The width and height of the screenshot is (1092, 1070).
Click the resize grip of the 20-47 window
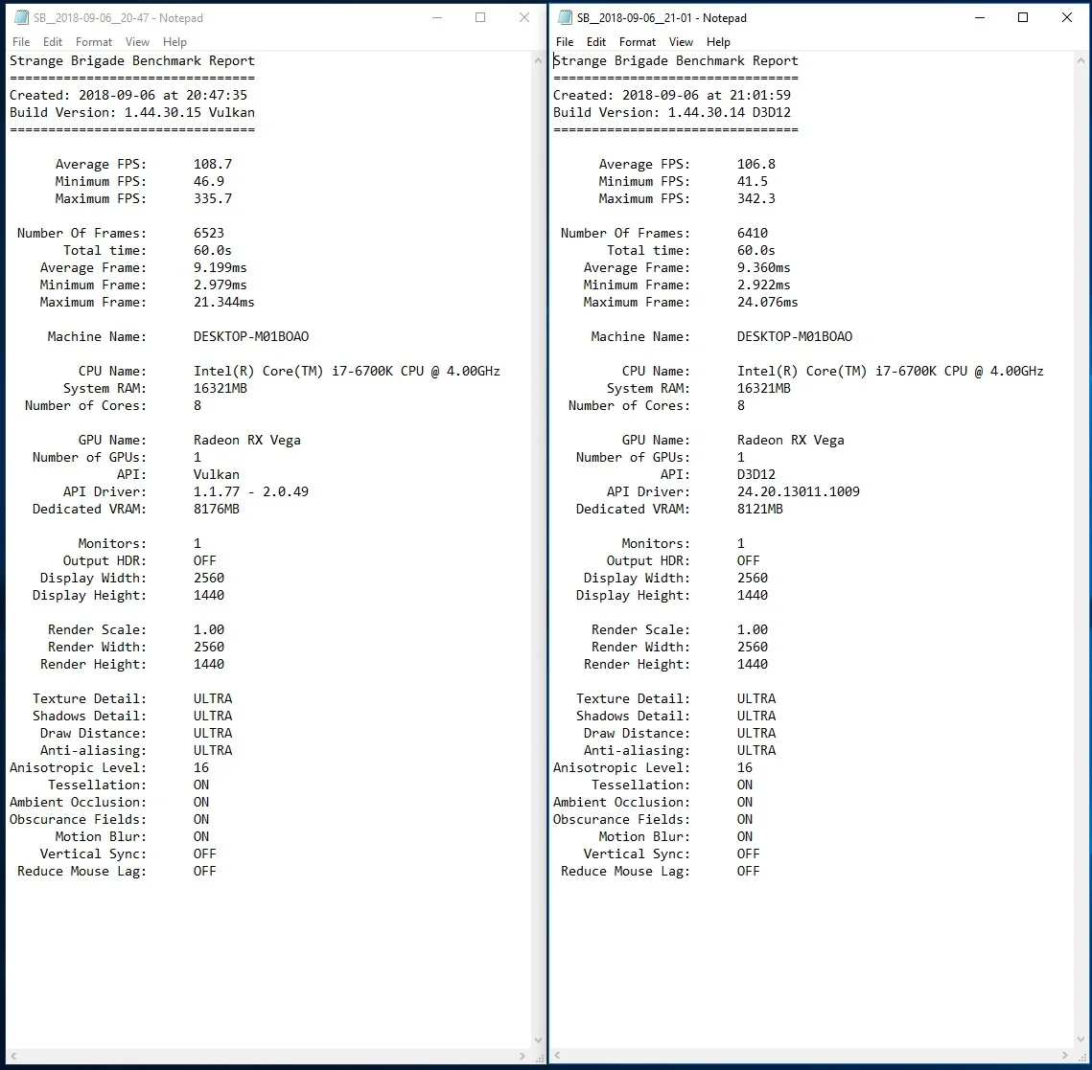539,1057
